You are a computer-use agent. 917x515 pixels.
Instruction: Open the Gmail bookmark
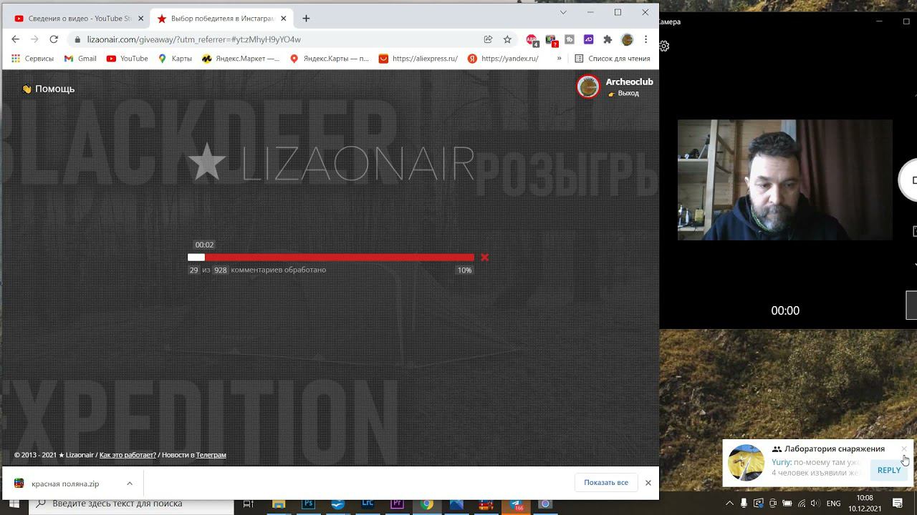80,59
